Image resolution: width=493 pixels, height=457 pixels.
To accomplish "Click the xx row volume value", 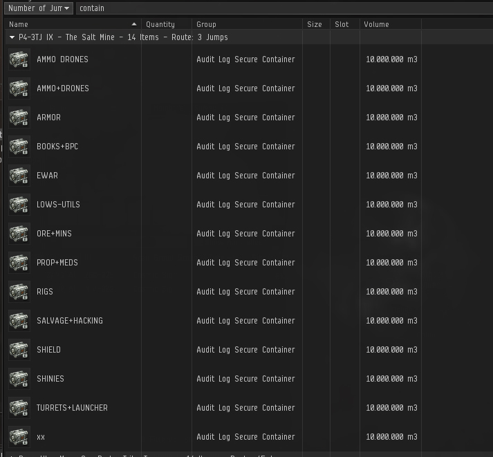I will (391, 437).
